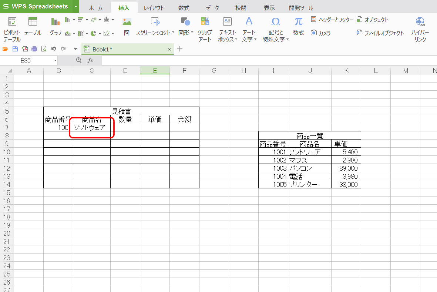Open the グラフ (Chart) button
This screenshot has height=292, width=437.
55,27
